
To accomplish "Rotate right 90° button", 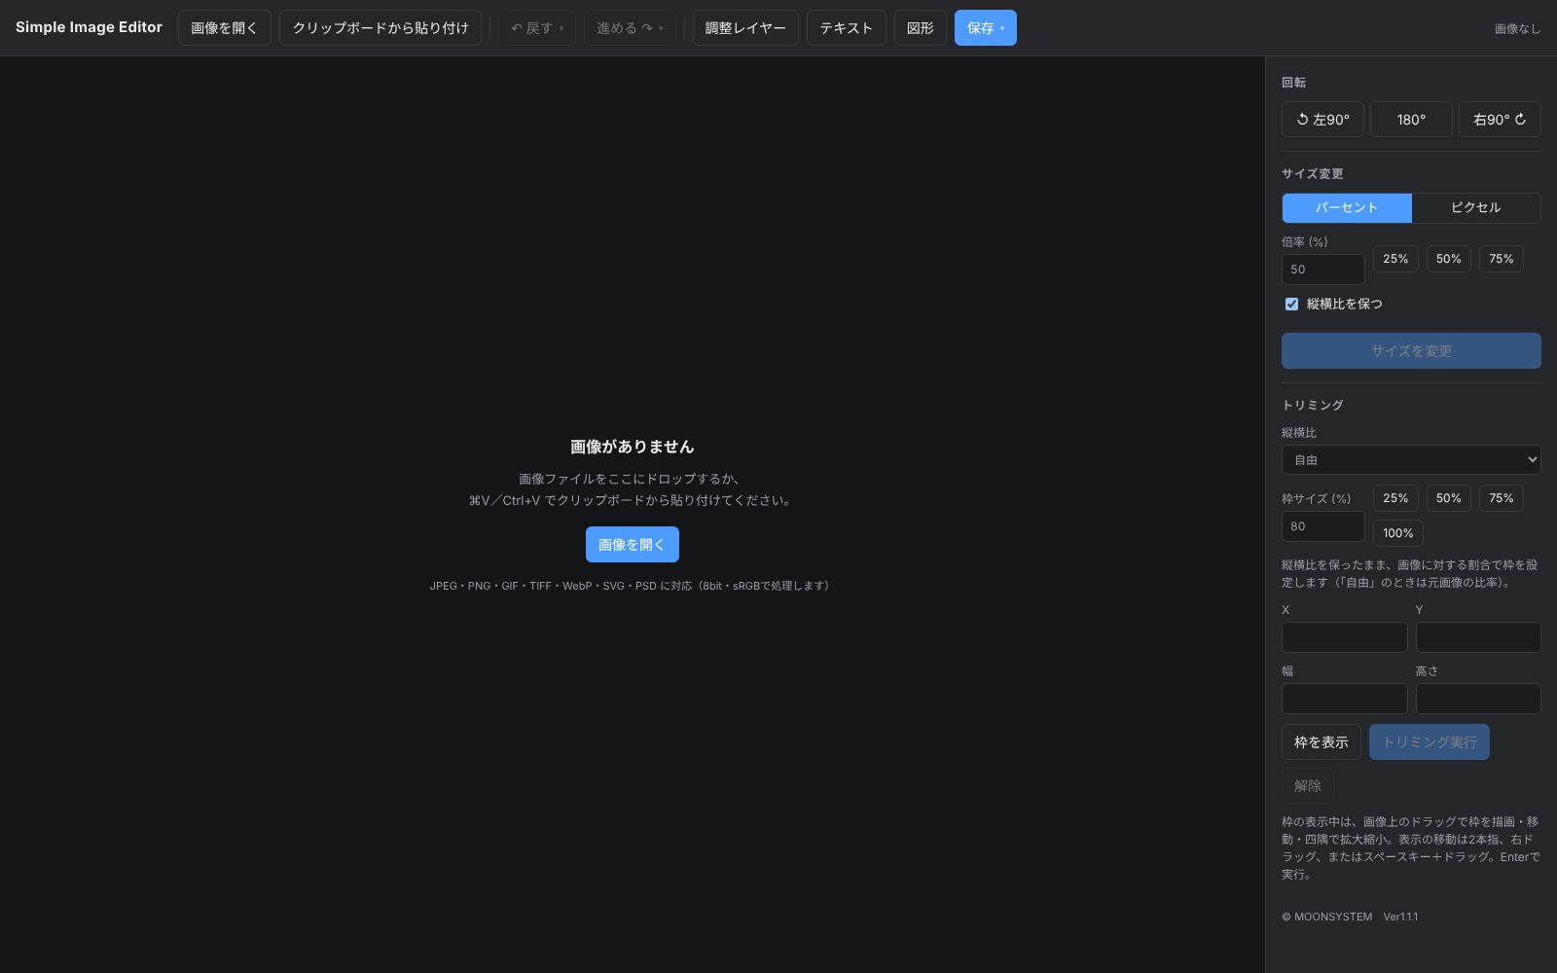I will (x=1499, y=120).
